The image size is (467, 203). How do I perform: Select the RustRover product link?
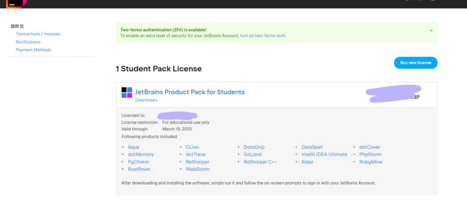(x=139, y=169)
